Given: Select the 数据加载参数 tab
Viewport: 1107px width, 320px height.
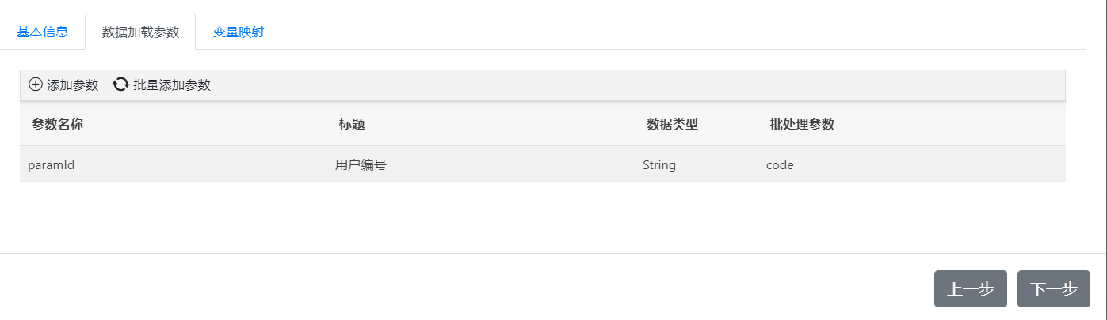Looking at the screenshot, I should (140, 32).
